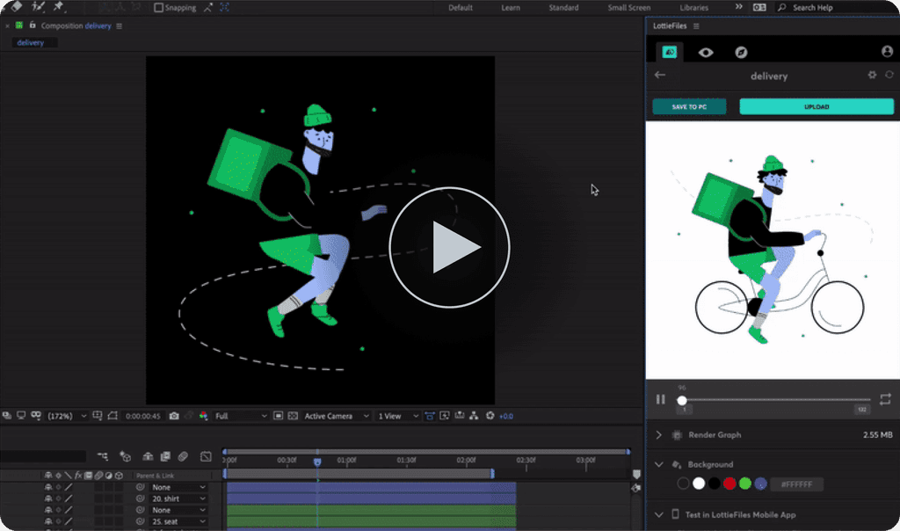Viewport: 900px width, 531px height.
Task: Select the Eraser tool in the toolbar
Action: pos(15,7)
